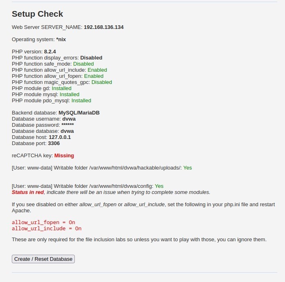Select database port 3306
This screenshot has width=285, height=282.
[54, 143]
